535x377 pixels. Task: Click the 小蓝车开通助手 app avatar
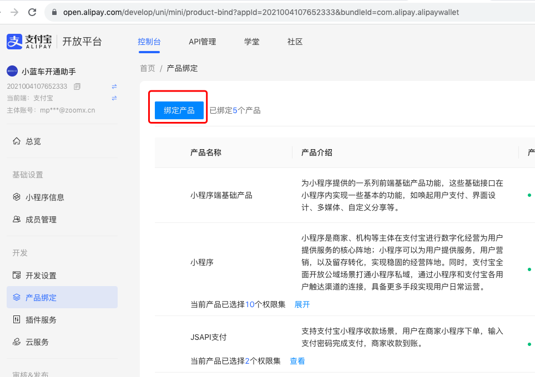[12, 71]
